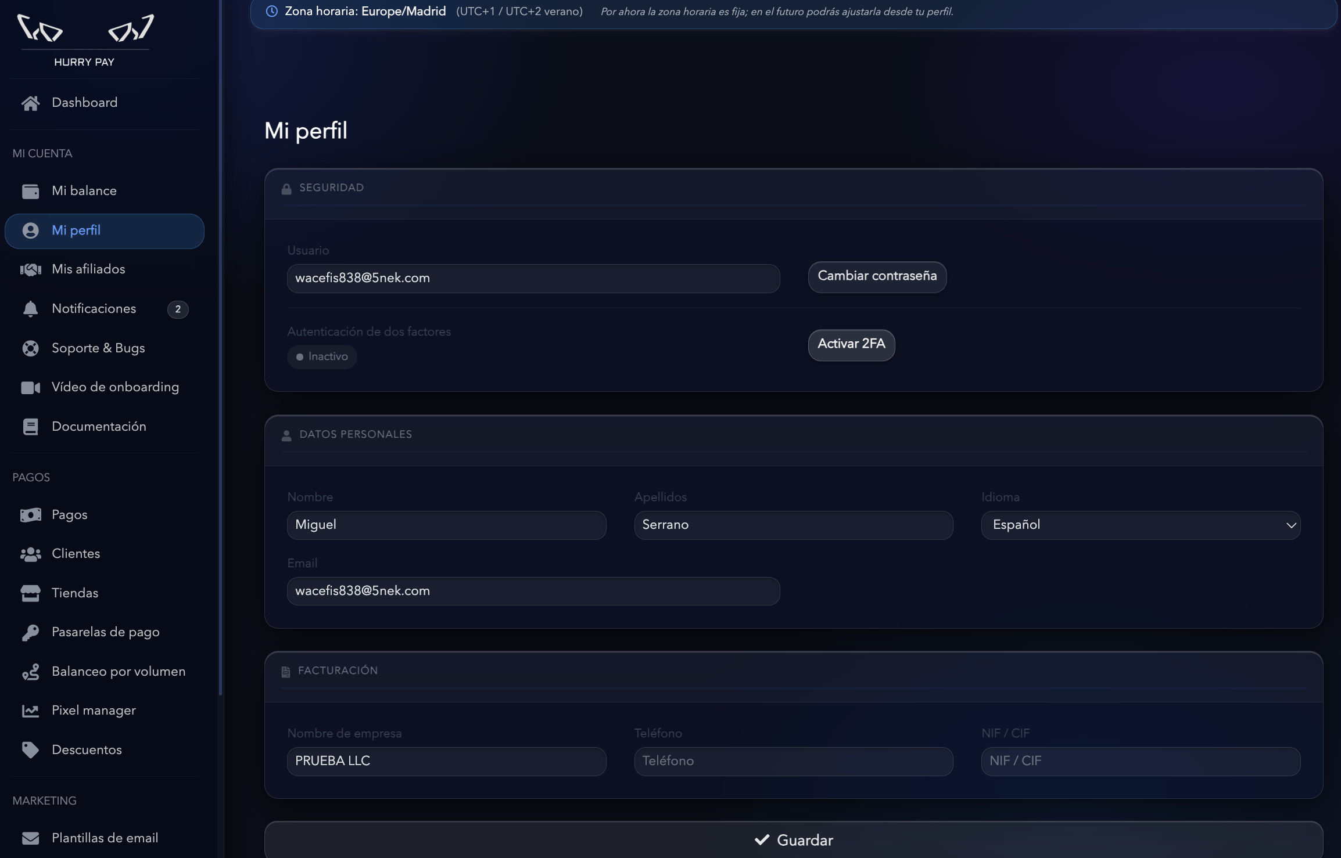Viewport: 1341px width, 858px height.
Task: Open Descuentos link in sidebar
Action: (105, 750)
